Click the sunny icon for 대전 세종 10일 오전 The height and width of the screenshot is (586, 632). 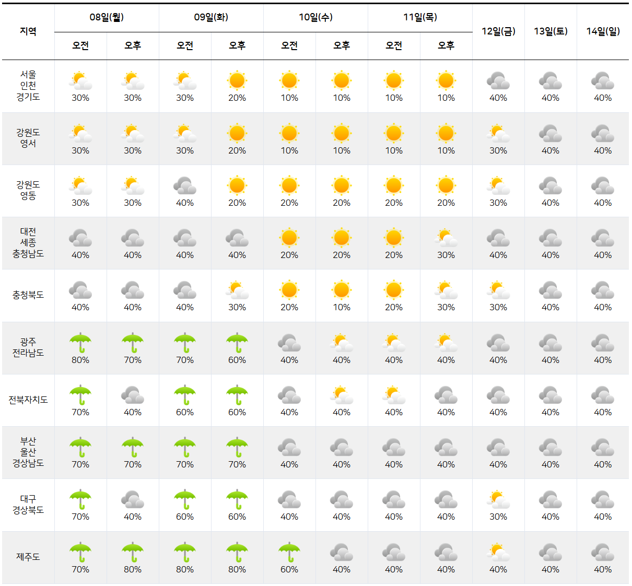pos(289,238)
